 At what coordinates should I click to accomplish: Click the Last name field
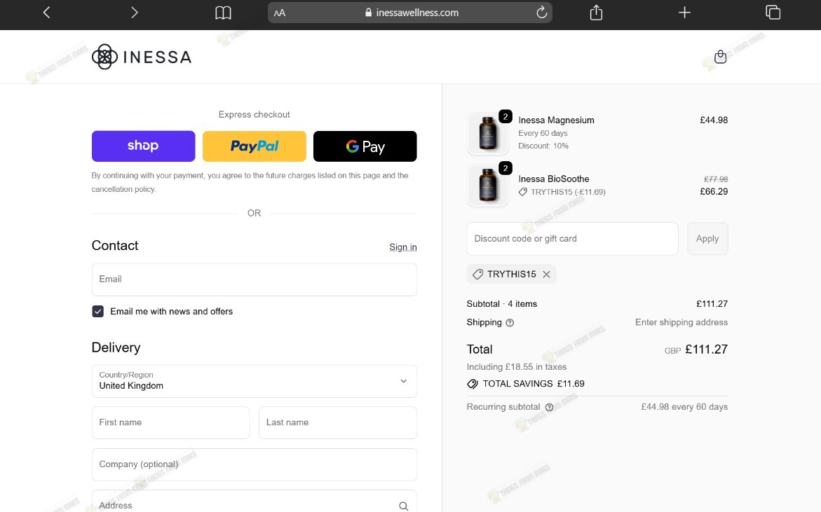338,422
